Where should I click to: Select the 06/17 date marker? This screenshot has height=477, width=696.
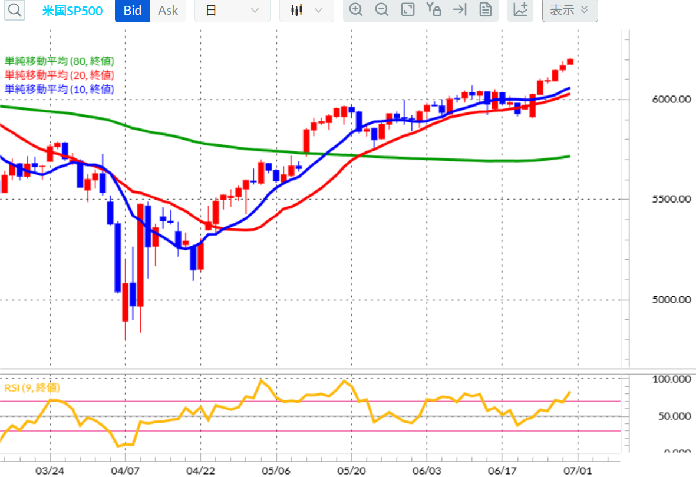tap(502, 471)
